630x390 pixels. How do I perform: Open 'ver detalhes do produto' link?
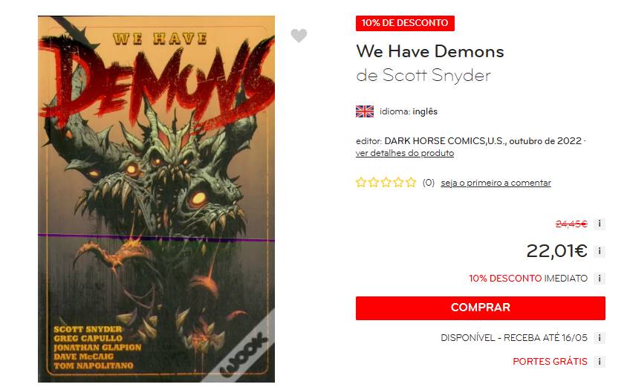(405, 153)
